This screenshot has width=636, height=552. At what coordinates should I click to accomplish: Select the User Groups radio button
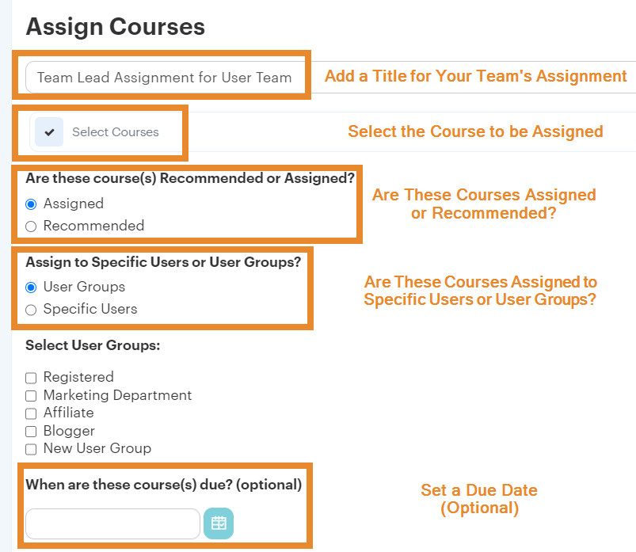pos(32,287)
